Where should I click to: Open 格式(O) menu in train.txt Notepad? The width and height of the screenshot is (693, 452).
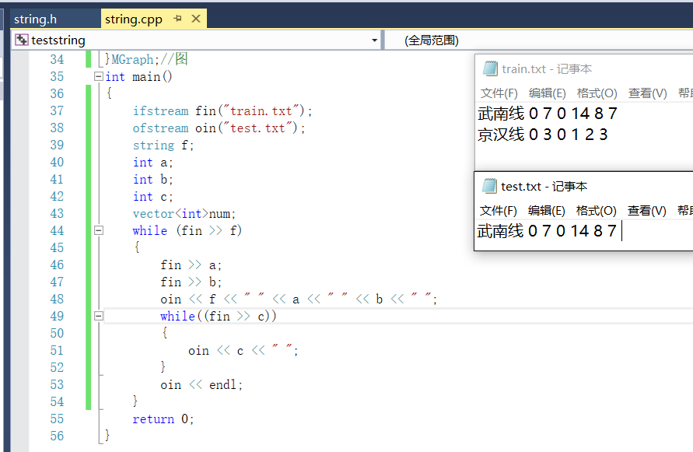tap(597, 93)
